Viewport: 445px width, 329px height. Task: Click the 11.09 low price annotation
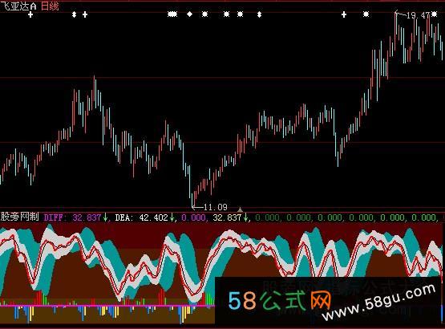[216, 207]
